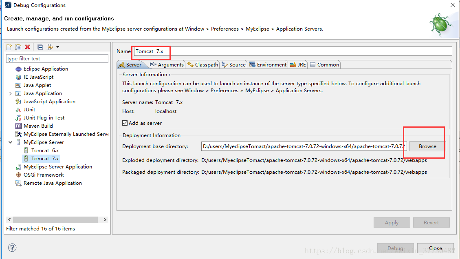460x259 pixels.
Task: Collapse all tree items with the toolbar icon
Action: coord(40,47)
